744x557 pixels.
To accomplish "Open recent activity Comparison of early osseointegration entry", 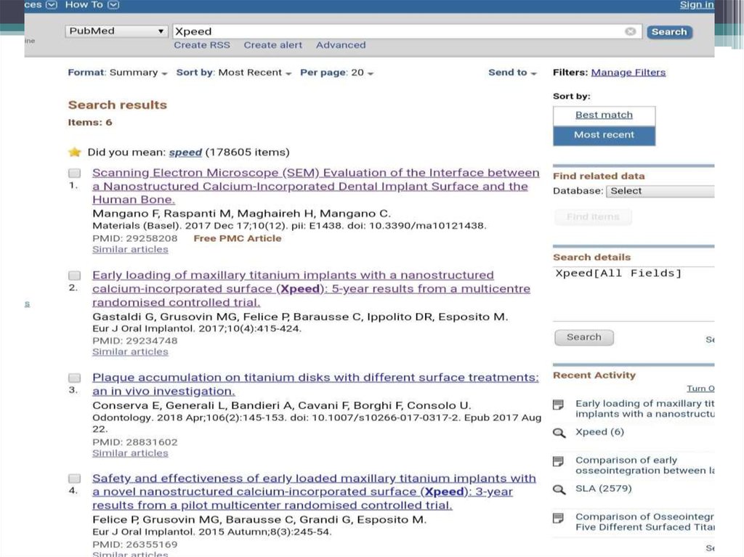I will pos(644,465).
